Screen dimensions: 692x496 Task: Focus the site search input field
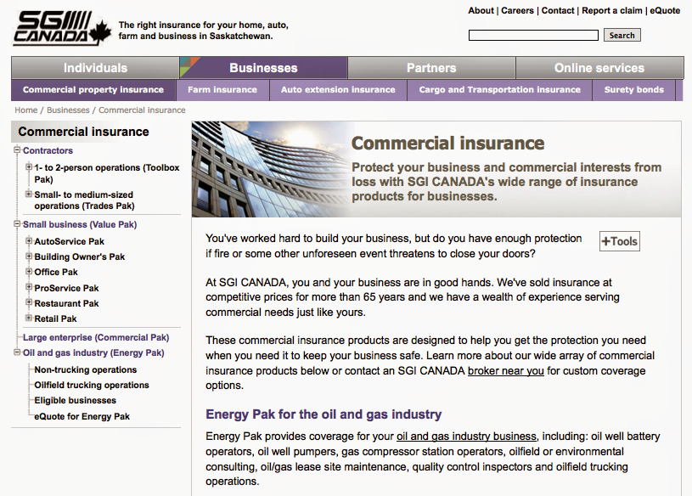[x=533, y=36]
